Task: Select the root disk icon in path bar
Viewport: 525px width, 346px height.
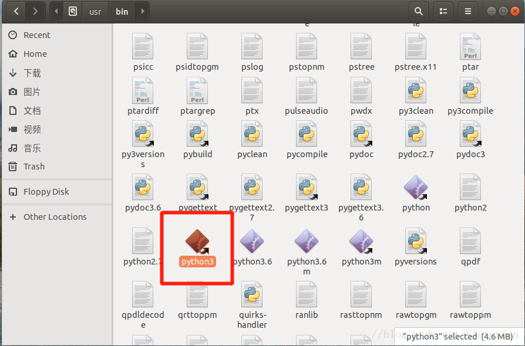Action: pyautogui.click(x=73, y=11)
